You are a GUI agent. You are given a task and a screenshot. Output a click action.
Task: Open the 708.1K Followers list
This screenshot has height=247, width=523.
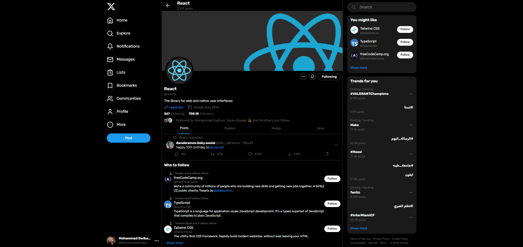coord(201,114)
